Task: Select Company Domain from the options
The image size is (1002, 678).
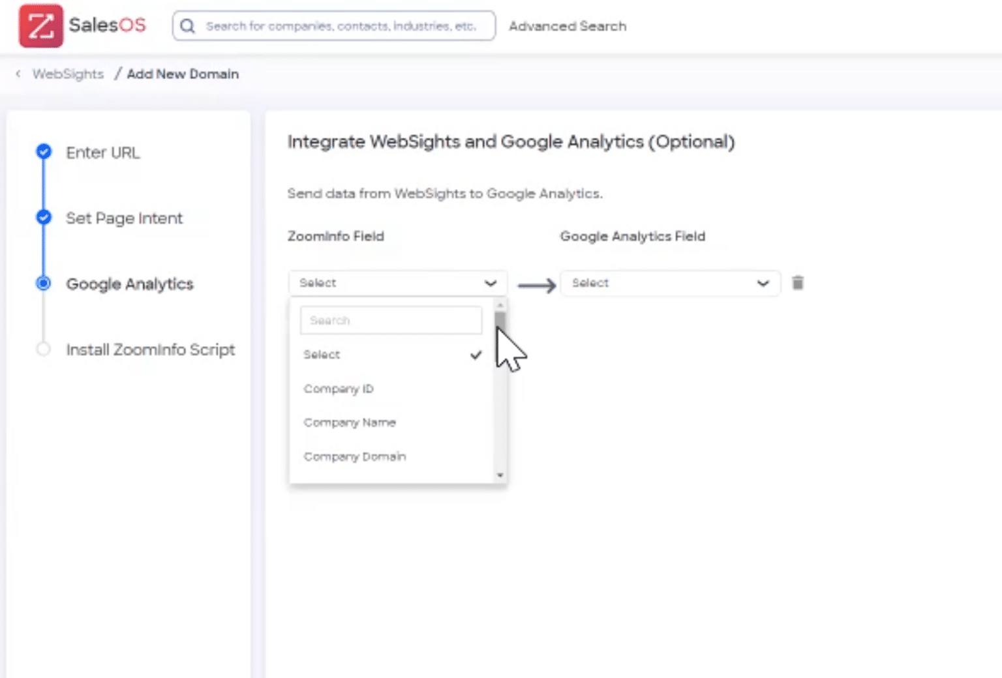Action: click(354, 456)
